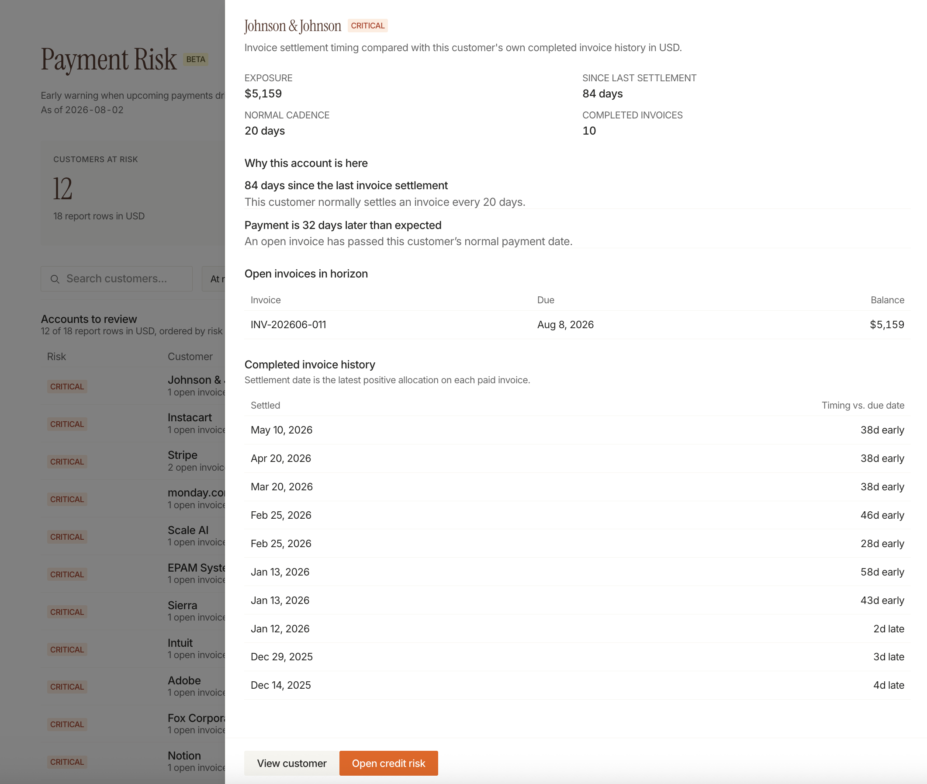927x784 pixels.
Task: Click the customers at risk count 12
Action: pos(62,188)
